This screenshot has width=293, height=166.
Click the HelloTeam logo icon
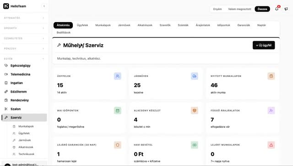point(6,6)
